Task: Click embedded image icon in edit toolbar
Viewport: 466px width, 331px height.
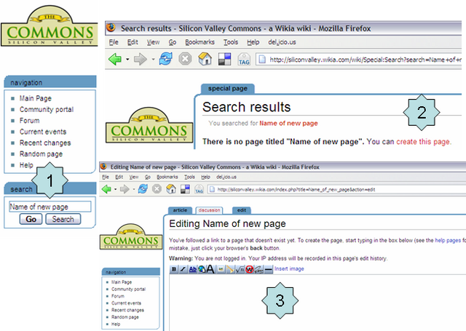Action: tap(221, 269)
